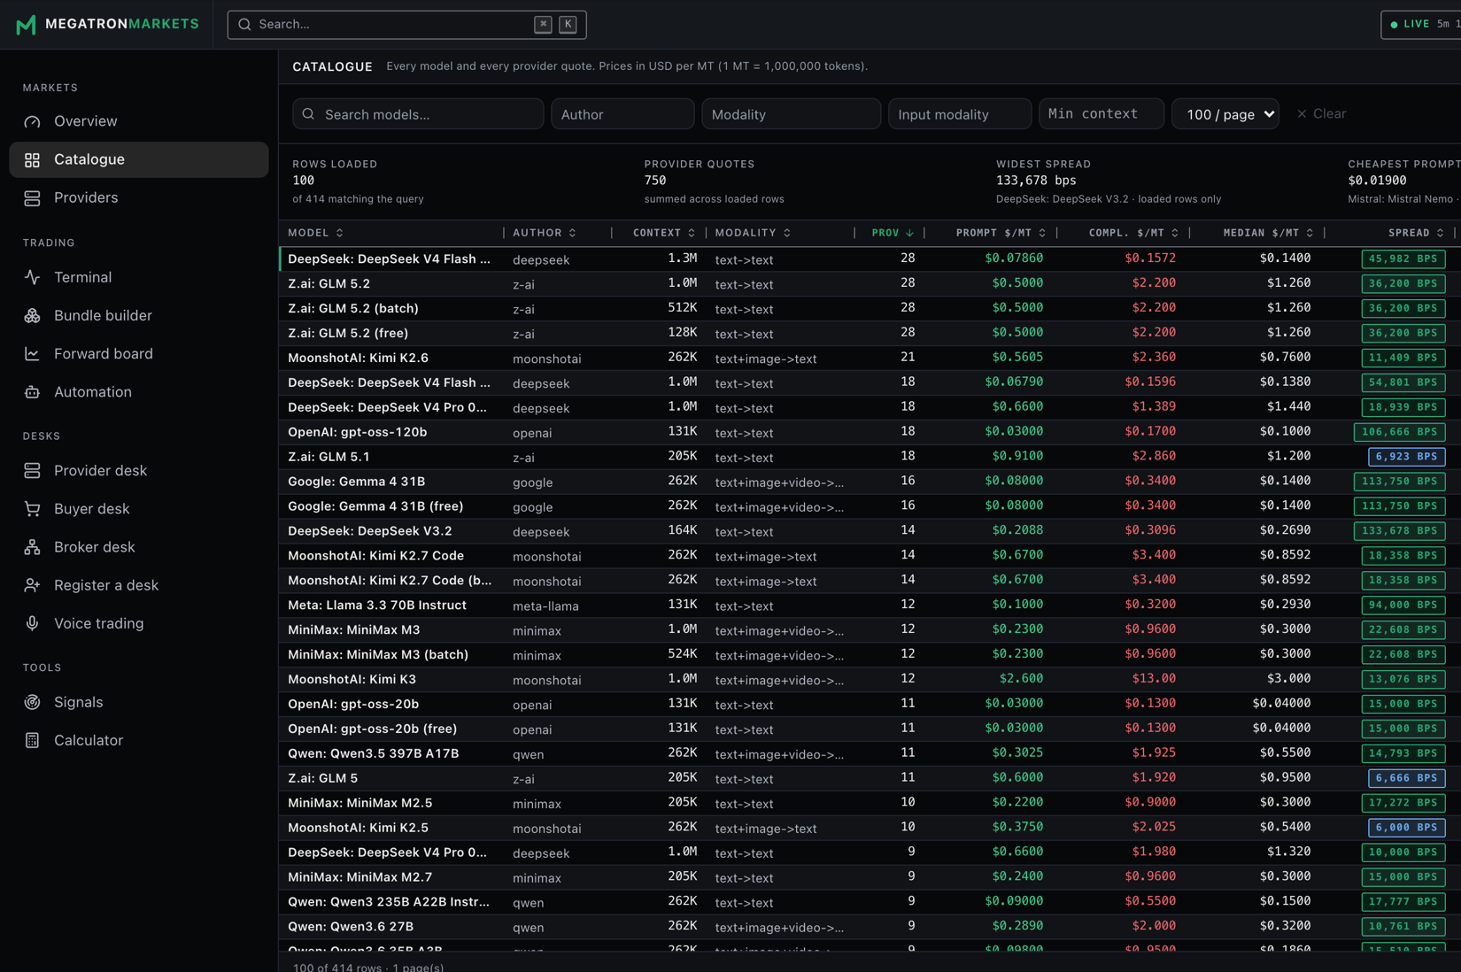Click the Author filter field
Image resolution: width=1461 pixels, height=972 pixels.
[622, 114]
